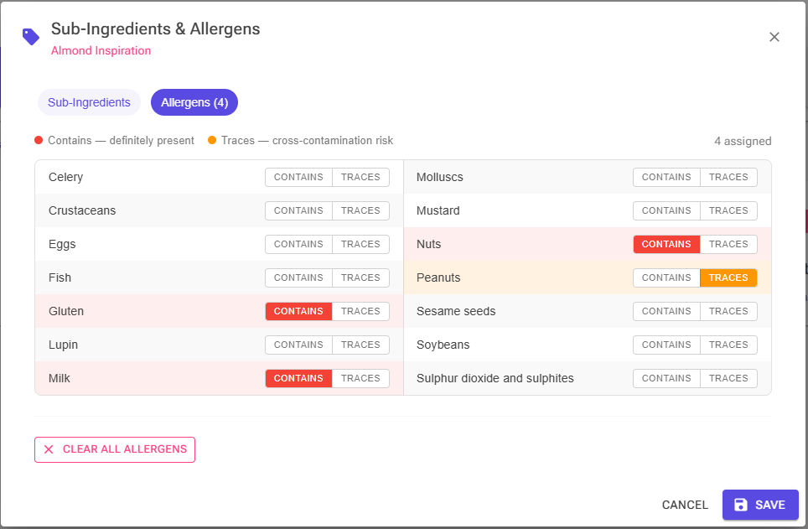Select the Allergens (4) tab
The width and height of the screenshot is (808, 529).
pos(194,102)
